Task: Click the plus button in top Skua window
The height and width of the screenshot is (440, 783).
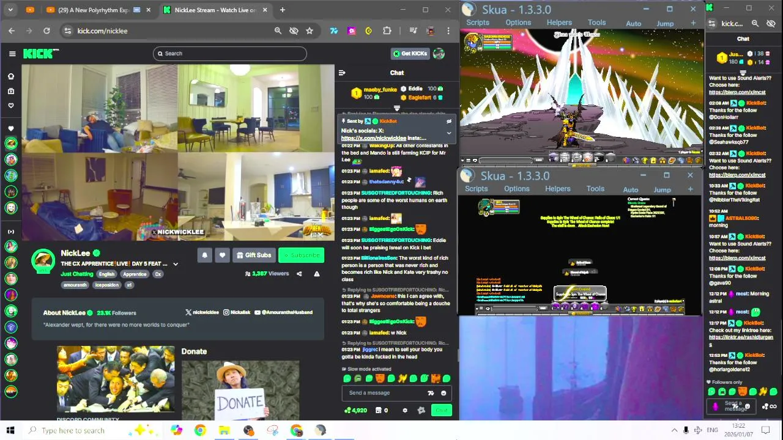Action: (693, 23)
